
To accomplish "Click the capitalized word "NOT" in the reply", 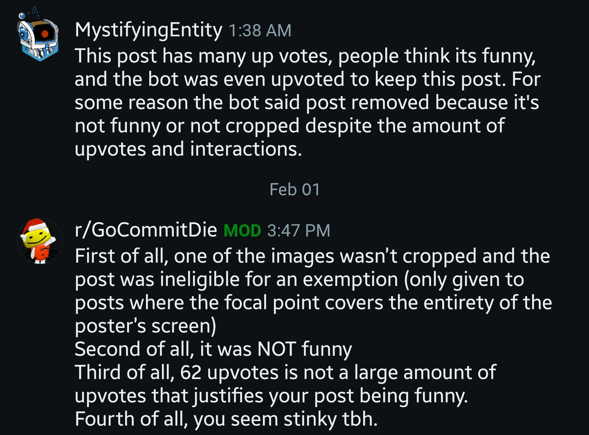I will tap(277, 350).
